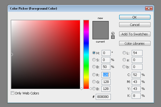Click the vertical hue spectrum slider bar
The width and height of the screenshot is (161, 107).
[x=86, y=53]
